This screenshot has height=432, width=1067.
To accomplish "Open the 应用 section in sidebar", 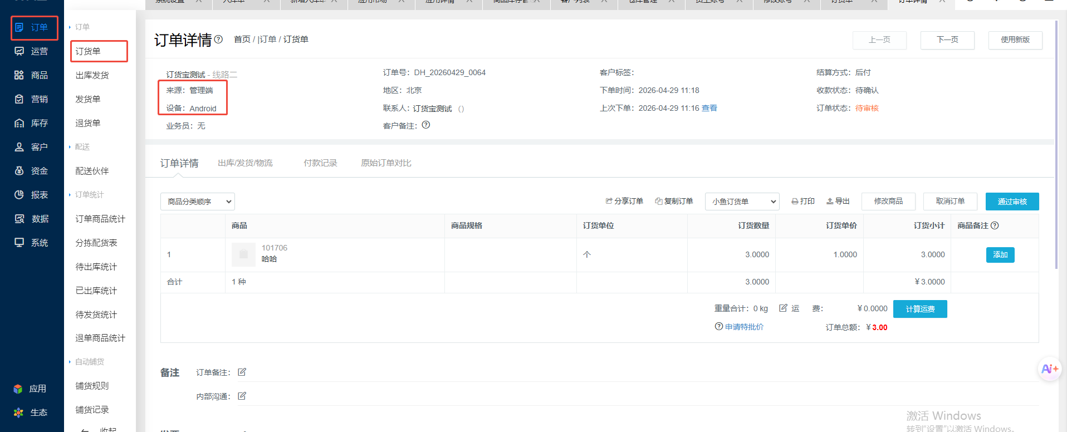I will [31, 389].
